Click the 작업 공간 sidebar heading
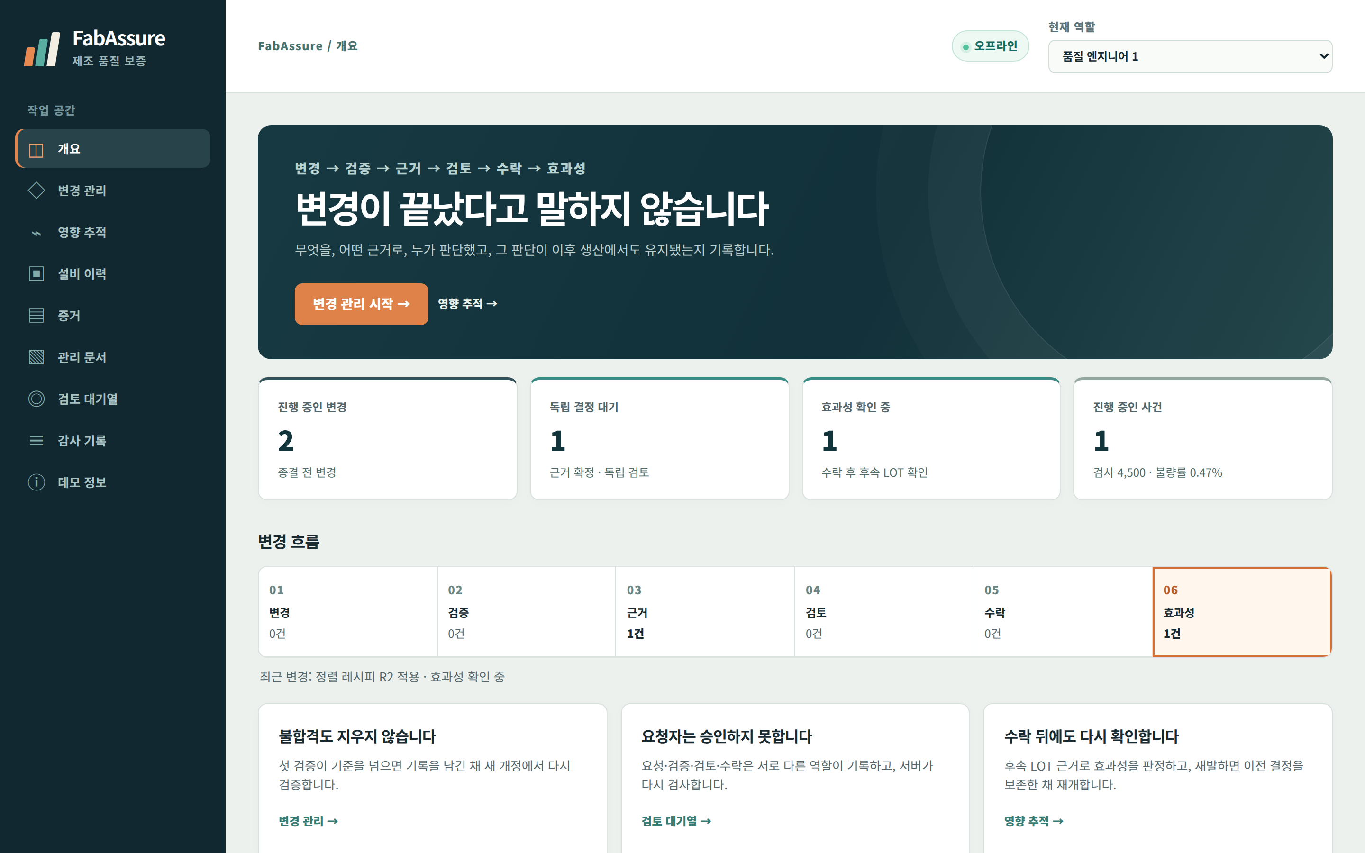The height and width of the screenshot is (853, 1365). (x=51, y=110)
